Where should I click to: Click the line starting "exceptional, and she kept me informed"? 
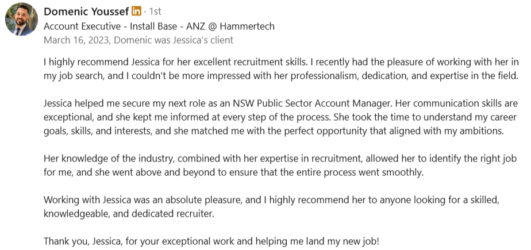pos(280,117)
